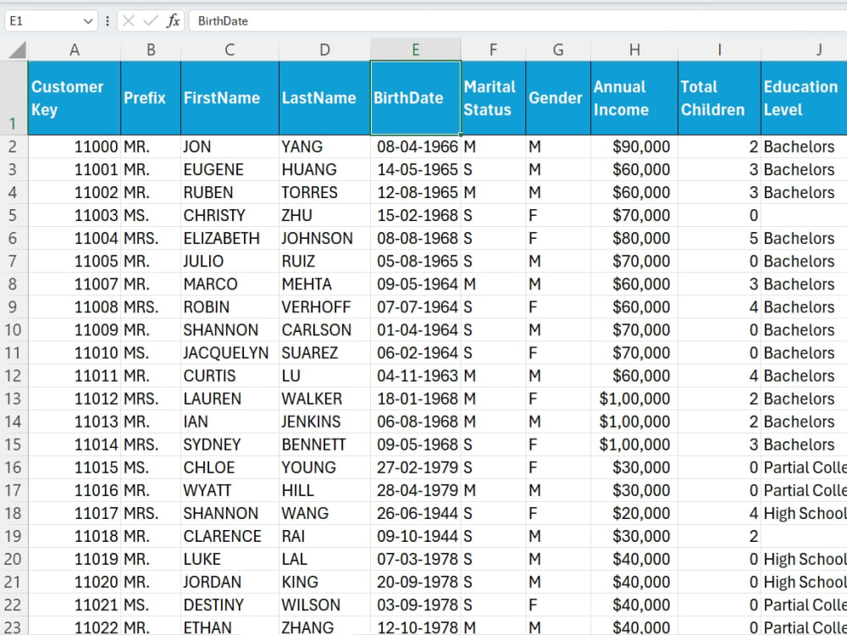847x635 pixels.
Task: Select the cell containing WALKER
Action: [x=324, y=399]
